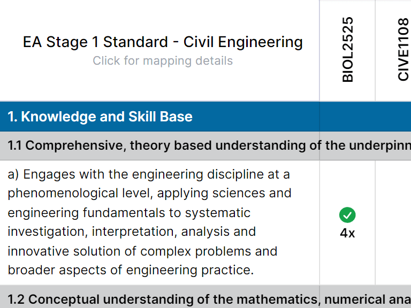Click the CIVE1108 column header
Screen dimensions: 411x308
coord(404,50)
